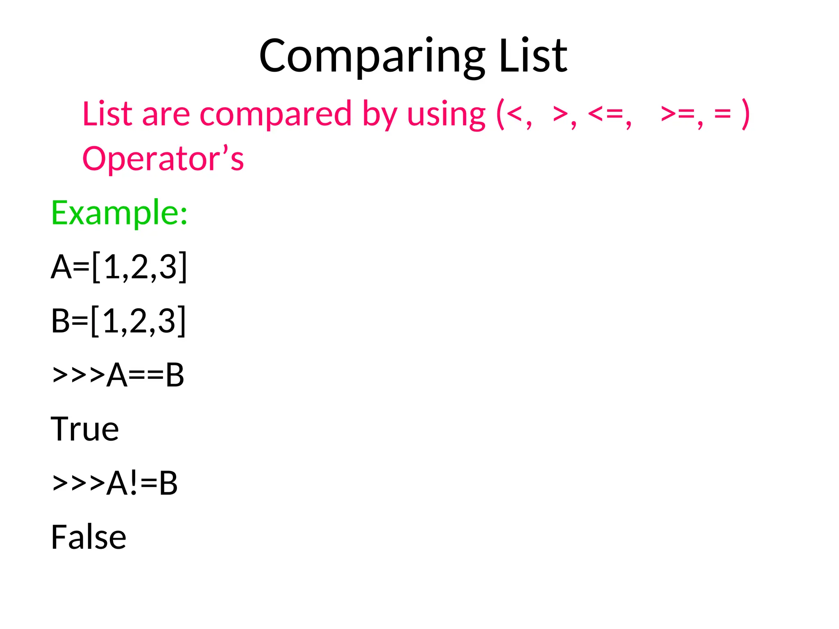Viewport: 839px width, 629px height.
Task: Click the closing parenthesis after '='
Action: (746, 115)
